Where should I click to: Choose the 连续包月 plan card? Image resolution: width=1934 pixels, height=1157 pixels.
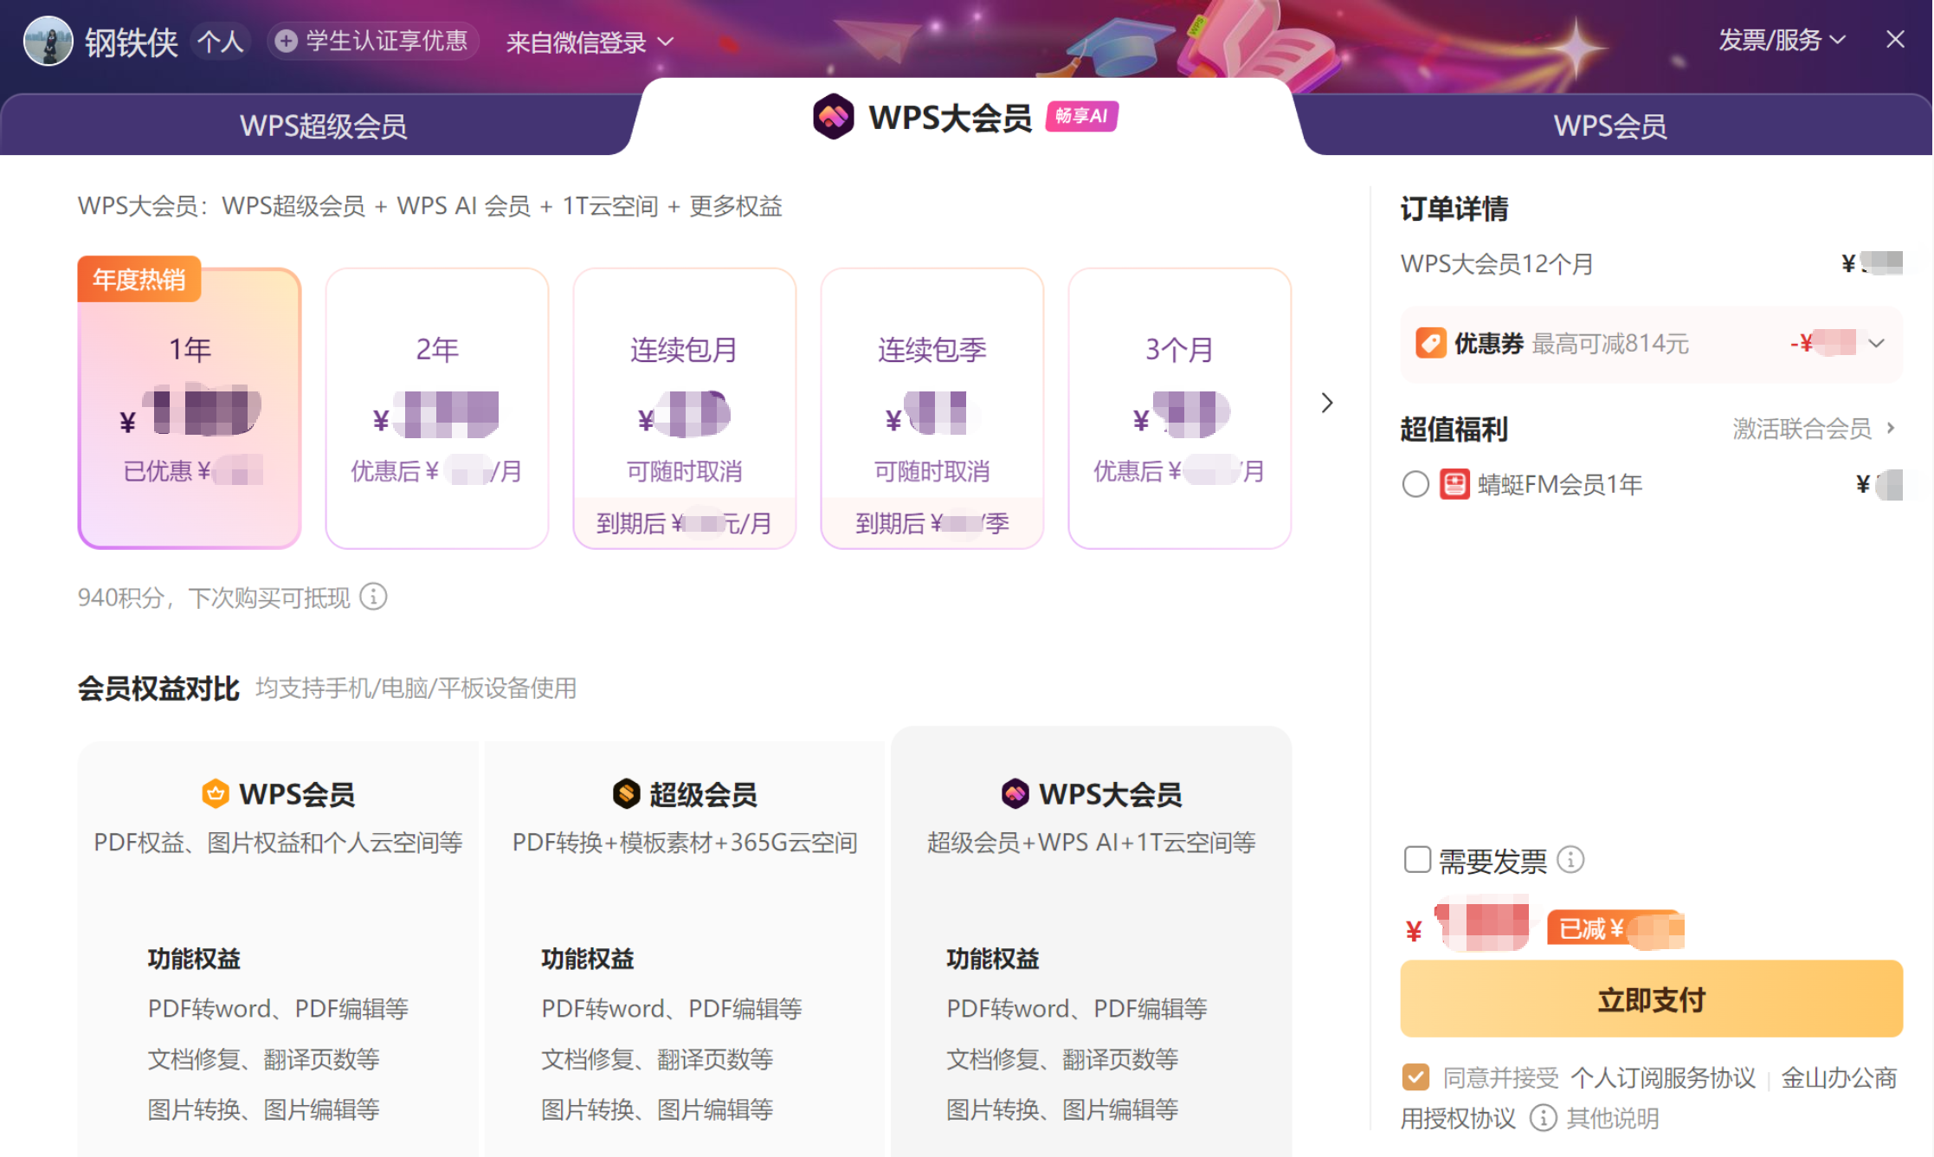click(x=684, y=407)
